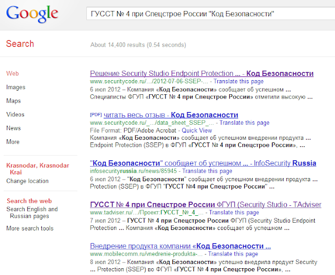
Task: Click the red Search heading
Action: (x=20, y=44)
